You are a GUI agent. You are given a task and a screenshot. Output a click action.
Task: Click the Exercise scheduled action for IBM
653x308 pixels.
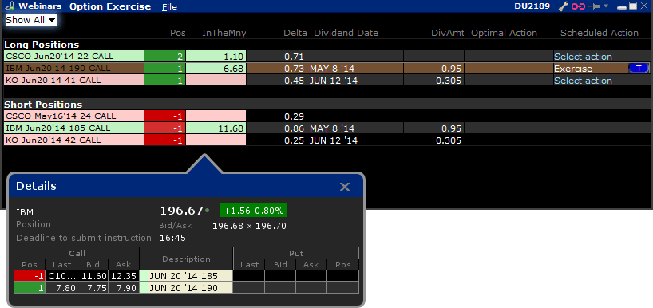572,69
